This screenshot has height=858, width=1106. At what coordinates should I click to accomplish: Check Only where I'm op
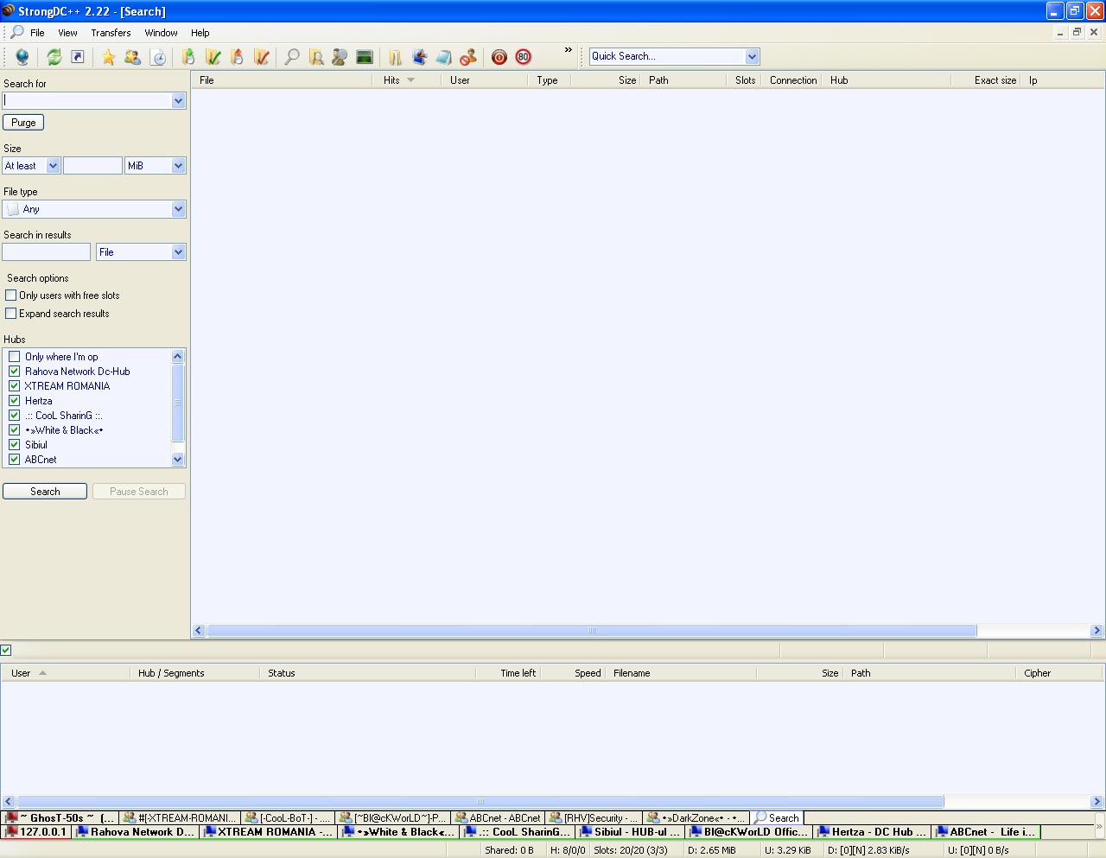coord(15,357)
